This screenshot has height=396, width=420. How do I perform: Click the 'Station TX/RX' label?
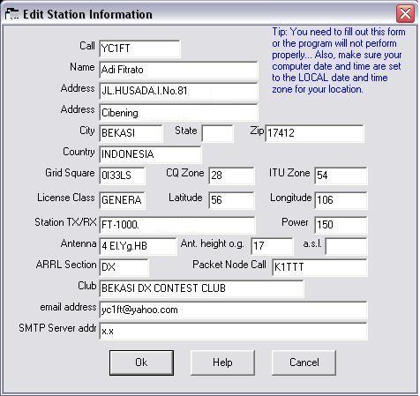65,222
